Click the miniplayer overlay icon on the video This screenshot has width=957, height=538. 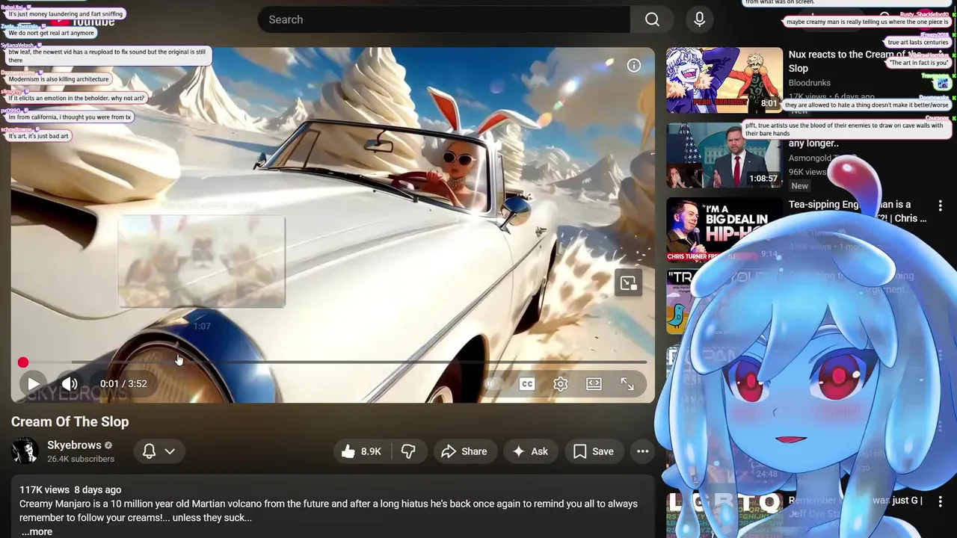point(628,282)
